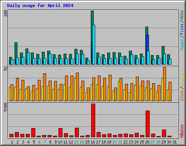This screenshot has height=146, width=186.
Task: Select day label '2' on the x-axis
Action: (x=17, y=142)
